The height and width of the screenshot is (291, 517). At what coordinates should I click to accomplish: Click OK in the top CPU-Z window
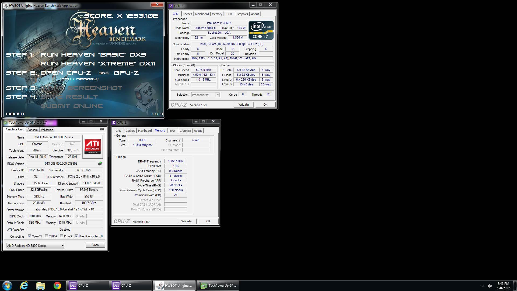pyautogui.click(x=265, y=105)
